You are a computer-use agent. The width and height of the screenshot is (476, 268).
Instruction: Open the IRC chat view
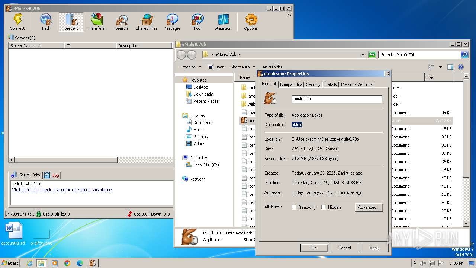coord(197,22)
